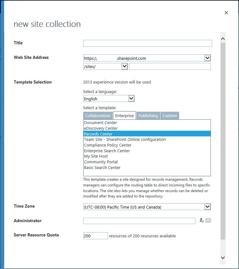Click the vertical scrollbar thumb
Image resolution: width=239 pixels, height=269 pixels.
coord(223,141)
